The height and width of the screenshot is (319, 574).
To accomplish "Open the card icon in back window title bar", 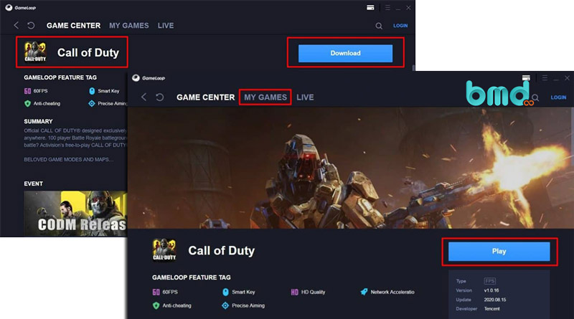I will click(370, 7).
